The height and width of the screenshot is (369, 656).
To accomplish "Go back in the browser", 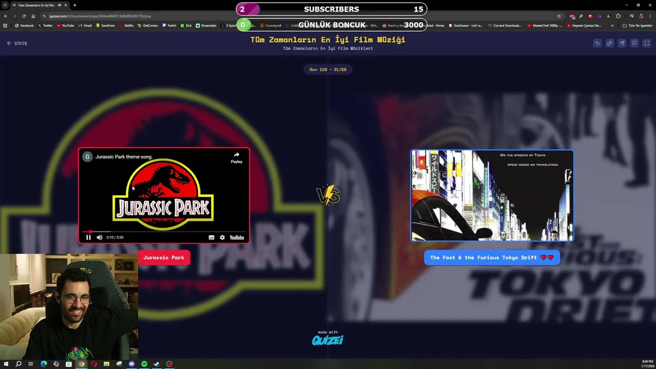I will coord(6,16).
